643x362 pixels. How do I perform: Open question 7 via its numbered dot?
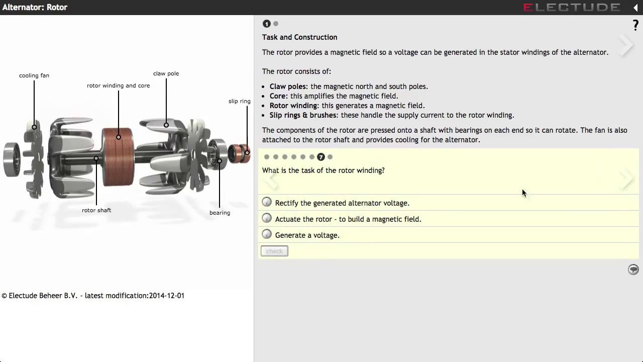click(320, 157)
